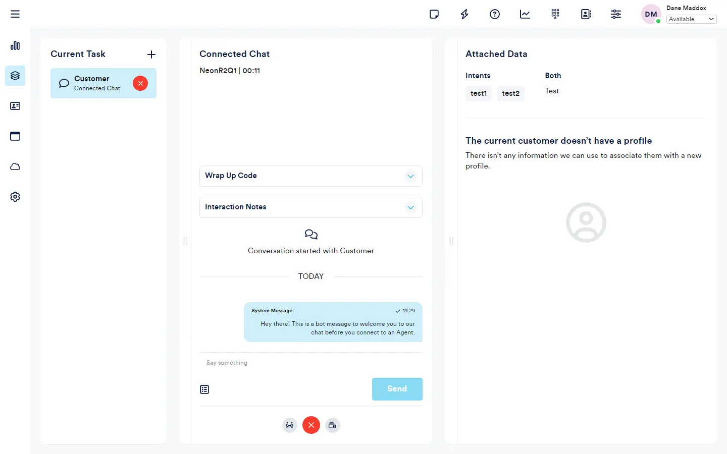This screenshot has height=454, width=727.
Task: Open the line chart statistics icon
Action: 525,14
